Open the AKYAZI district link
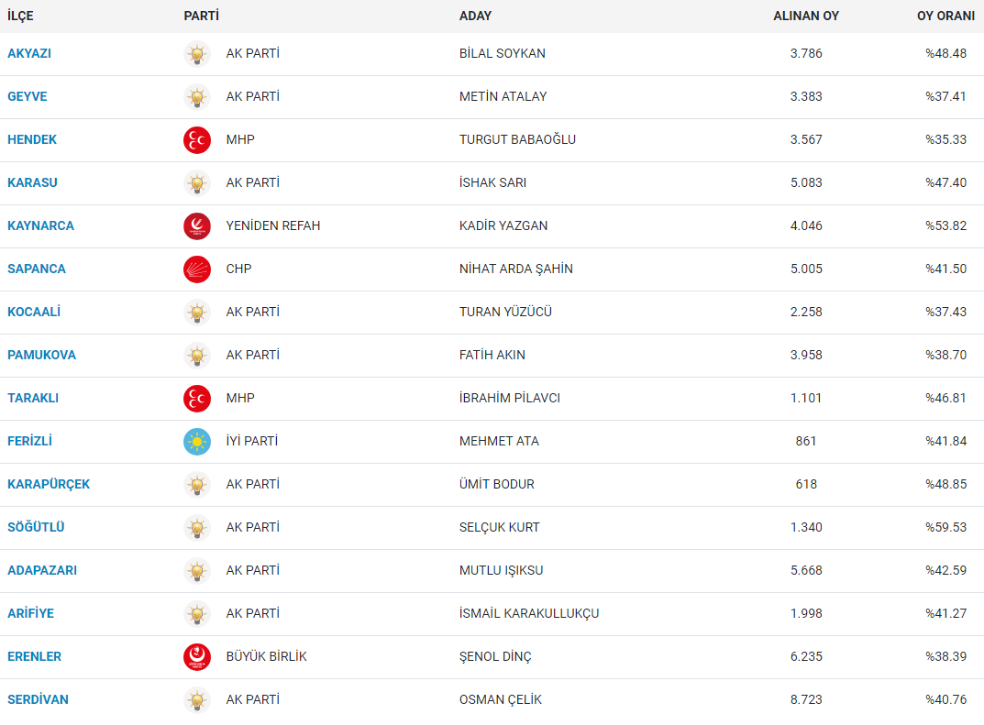Viewport: 984px width, 725px height. 29,53
